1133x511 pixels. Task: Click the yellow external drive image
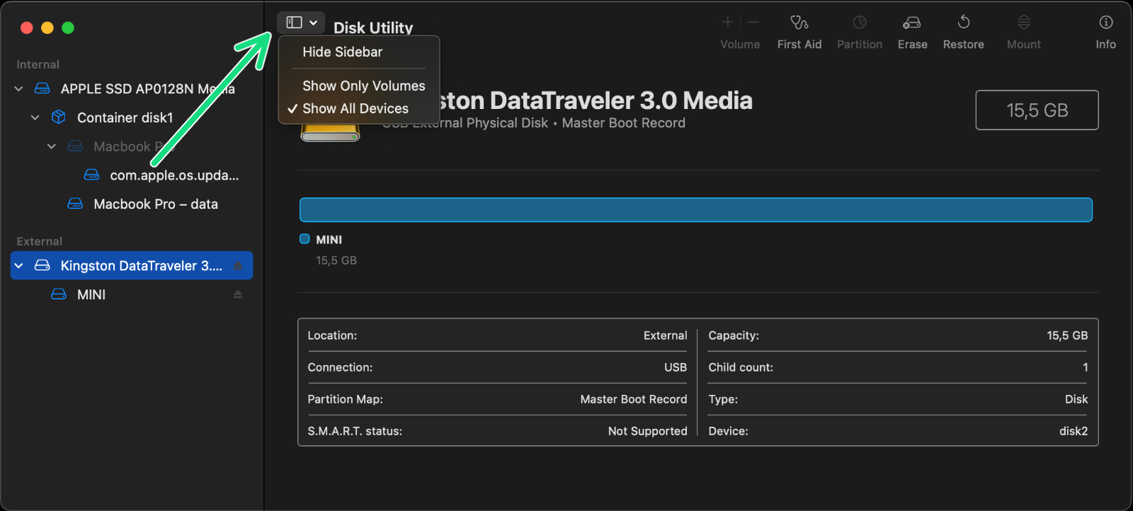coord(330,132)
